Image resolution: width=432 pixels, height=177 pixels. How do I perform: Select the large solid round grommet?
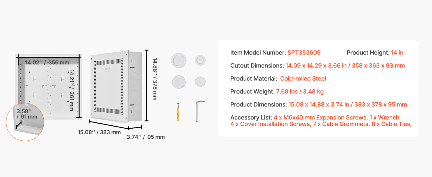click(x=178, y=81)
